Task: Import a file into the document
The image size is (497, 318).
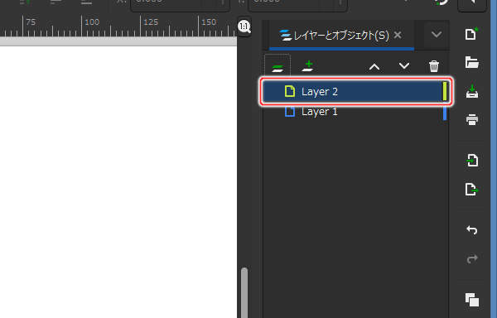Action: (472, 160)
